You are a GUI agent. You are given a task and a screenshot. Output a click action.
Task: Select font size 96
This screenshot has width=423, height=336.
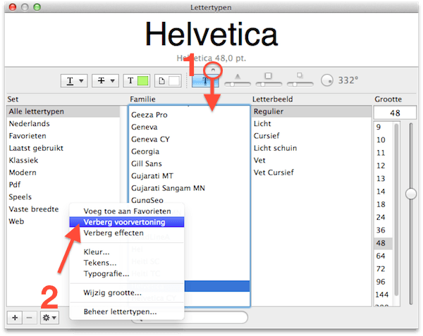(384, 282)
